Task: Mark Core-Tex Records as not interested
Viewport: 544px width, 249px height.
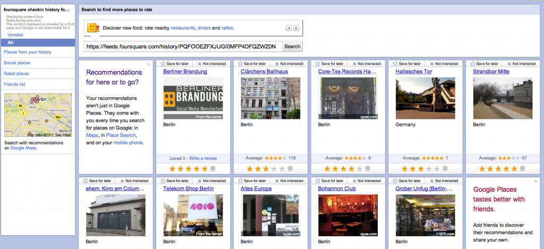Action: tap(367, 64)
